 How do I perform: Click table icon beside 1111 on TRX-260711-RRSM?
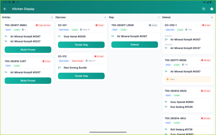click(183, 64)
